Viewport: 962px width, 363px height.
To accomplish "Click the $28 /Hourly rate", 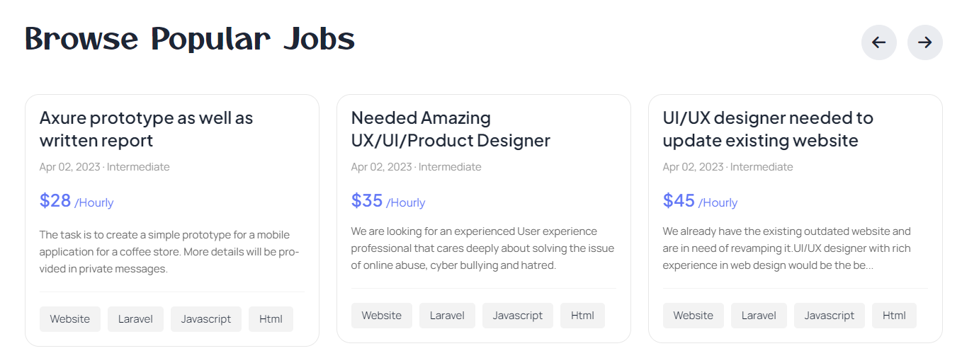I will coord(77,202).
